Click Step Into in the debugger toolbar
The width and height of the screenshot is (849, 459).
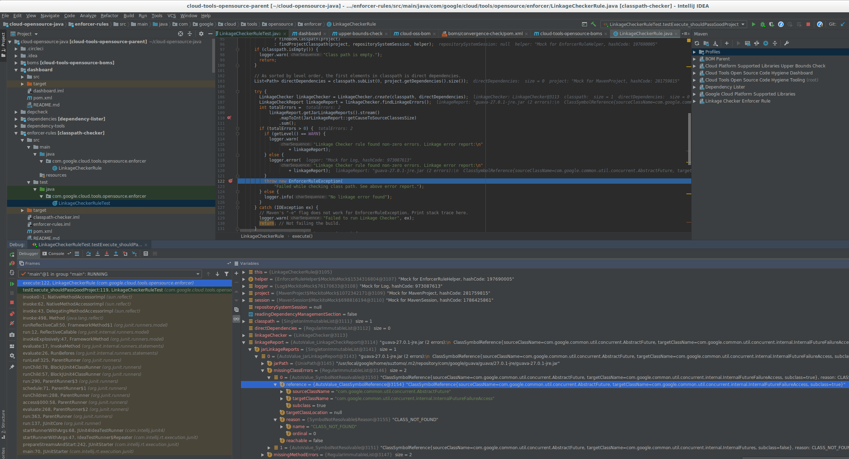[98, 254]
